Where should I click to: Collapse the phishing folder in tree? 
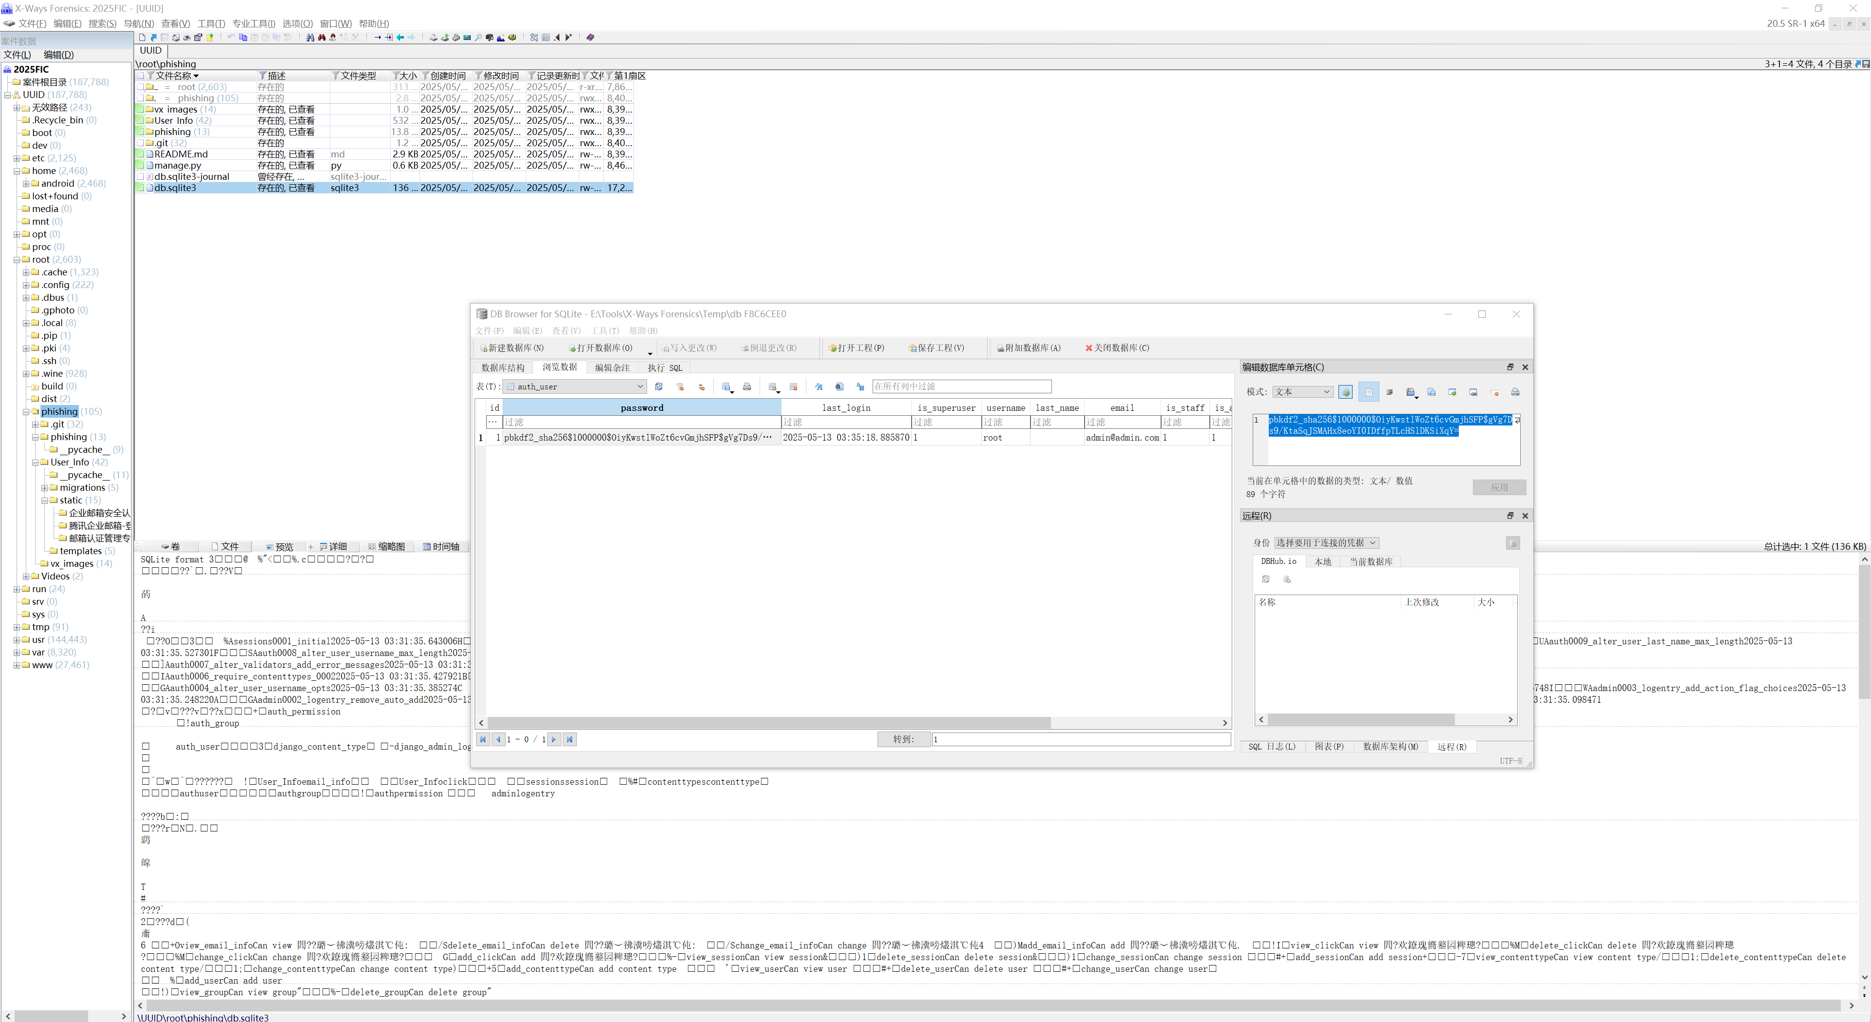point(26,412)
